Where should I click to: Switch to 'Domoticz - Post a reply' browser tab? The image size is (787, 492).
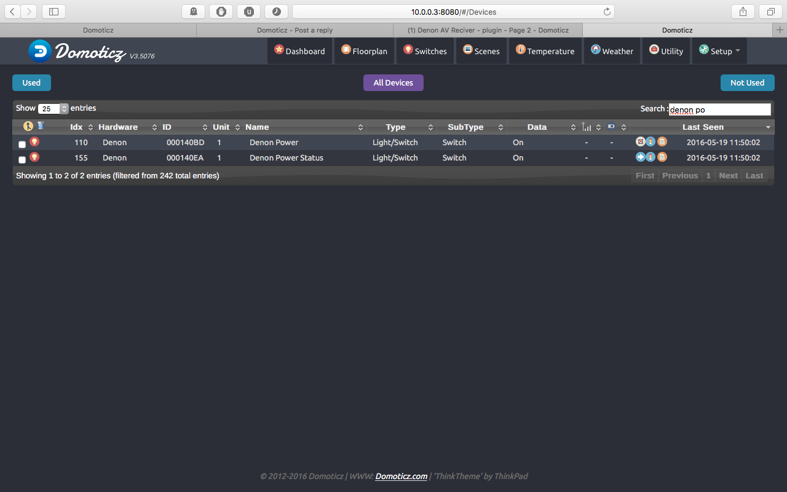coord(295,30)
